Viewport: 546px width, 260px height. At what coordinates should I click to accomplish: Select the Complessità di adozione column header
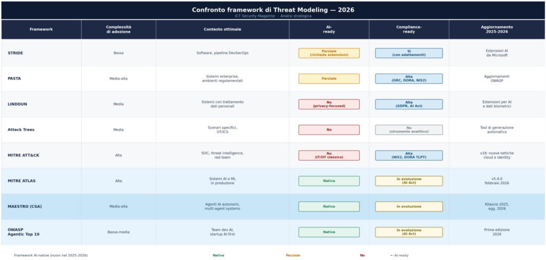click(118, 29)
